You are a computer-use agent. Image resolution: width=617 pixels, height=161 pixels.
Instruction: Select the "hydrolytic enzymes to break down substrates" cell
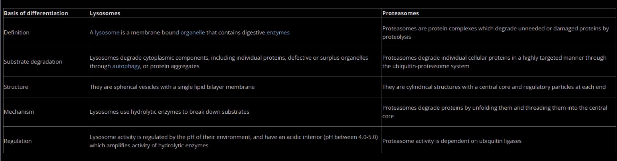point(169,112)
